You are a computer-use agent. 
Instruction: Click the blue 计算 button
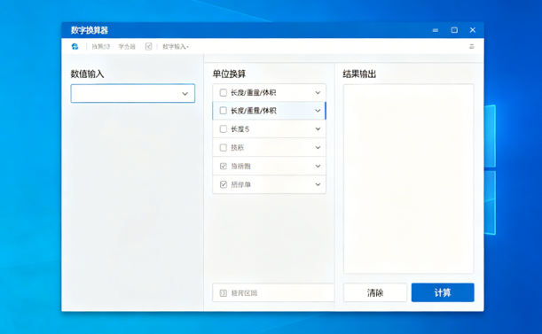click(443, 293)
